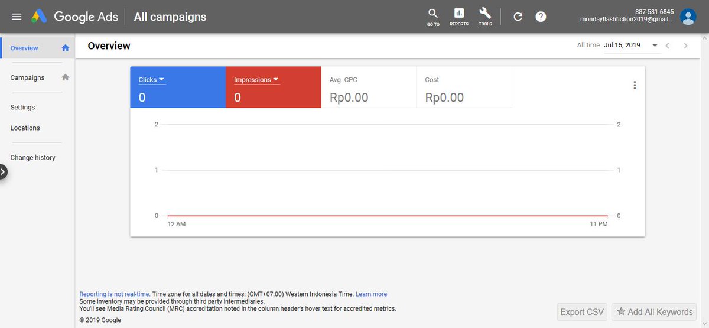Go to previous date range arrow
Image resolution: width=709 pixels, height=328 pixels.
(x=668, y=46)
